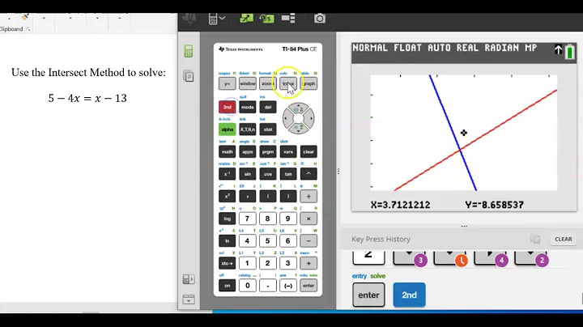
Task: Click the ln key
Action: click(x=228, y=240)
